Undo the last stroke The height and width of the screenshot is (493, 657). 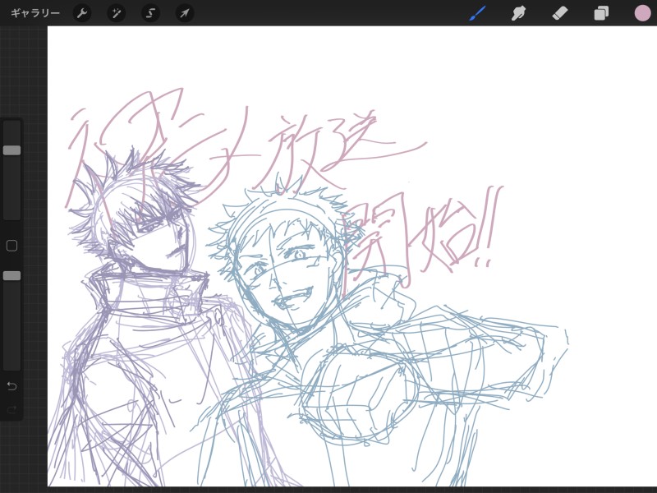[11, 385]
